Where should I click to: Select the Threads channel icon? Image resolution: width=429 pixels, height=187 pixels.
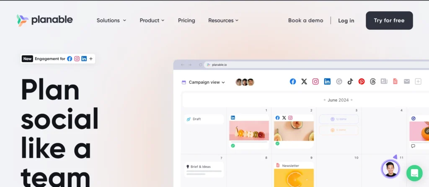372,82
